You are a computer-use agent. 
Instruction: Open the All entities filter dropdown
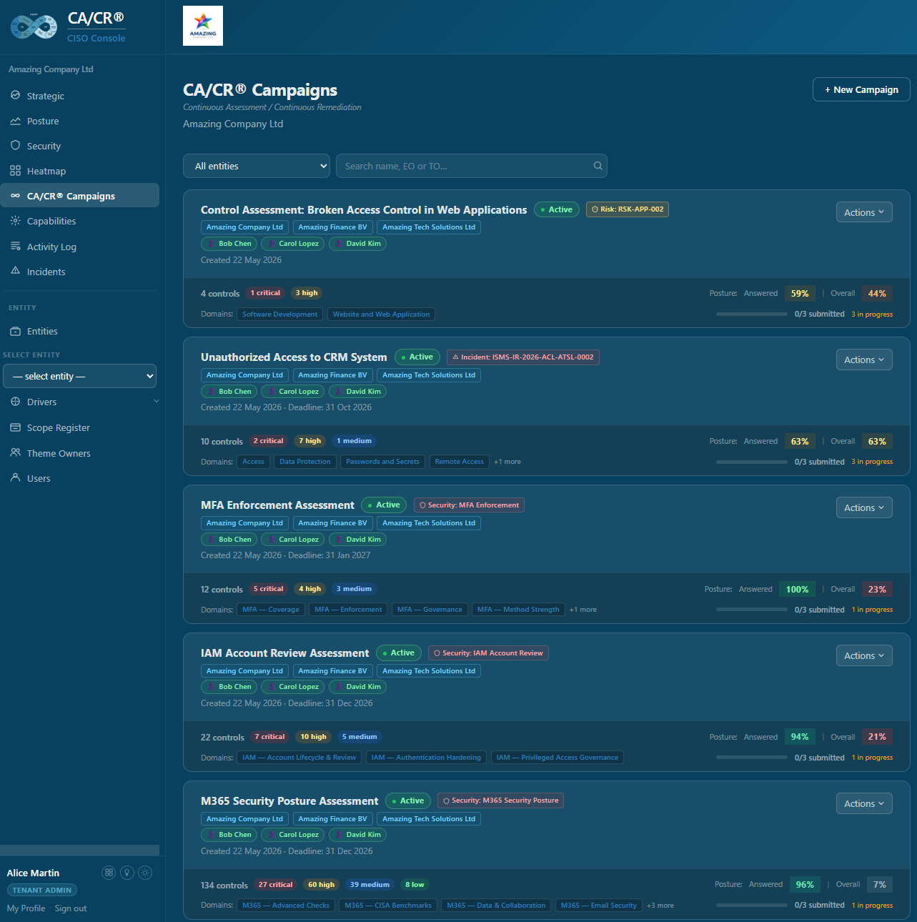point(257,166)
